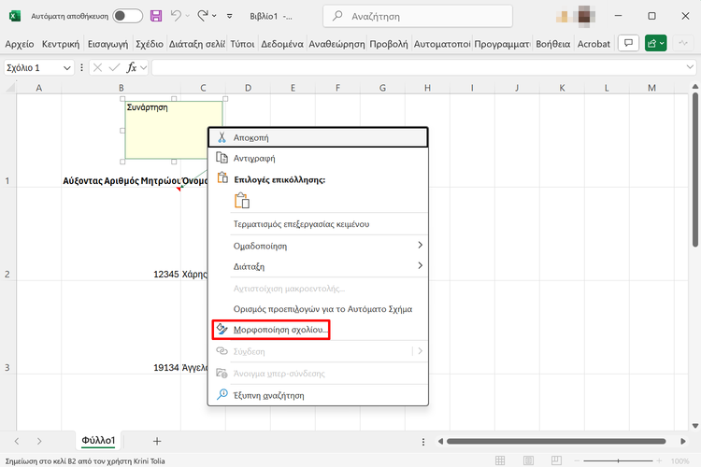The height and width of the screenshot is (467, 701).
Task: Open Μορφοποίηση σχολίου dialog
Action: point(271,330)
